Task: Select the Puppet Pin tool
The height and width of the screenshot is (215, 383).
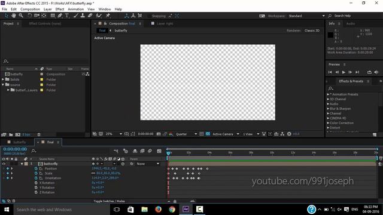Action: (x=108, y=16)
